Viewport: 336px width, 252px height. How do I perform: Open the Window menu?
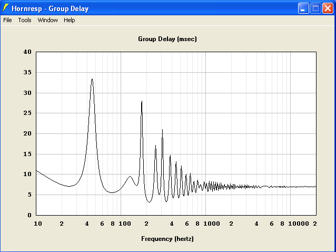pyautogui.click(x=47, y=20)
